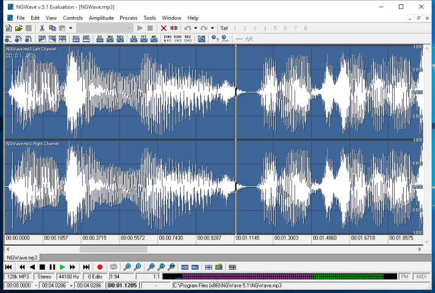Toggle the MIDI status indicator
The image size is (435, 293).
click(421, 276)
